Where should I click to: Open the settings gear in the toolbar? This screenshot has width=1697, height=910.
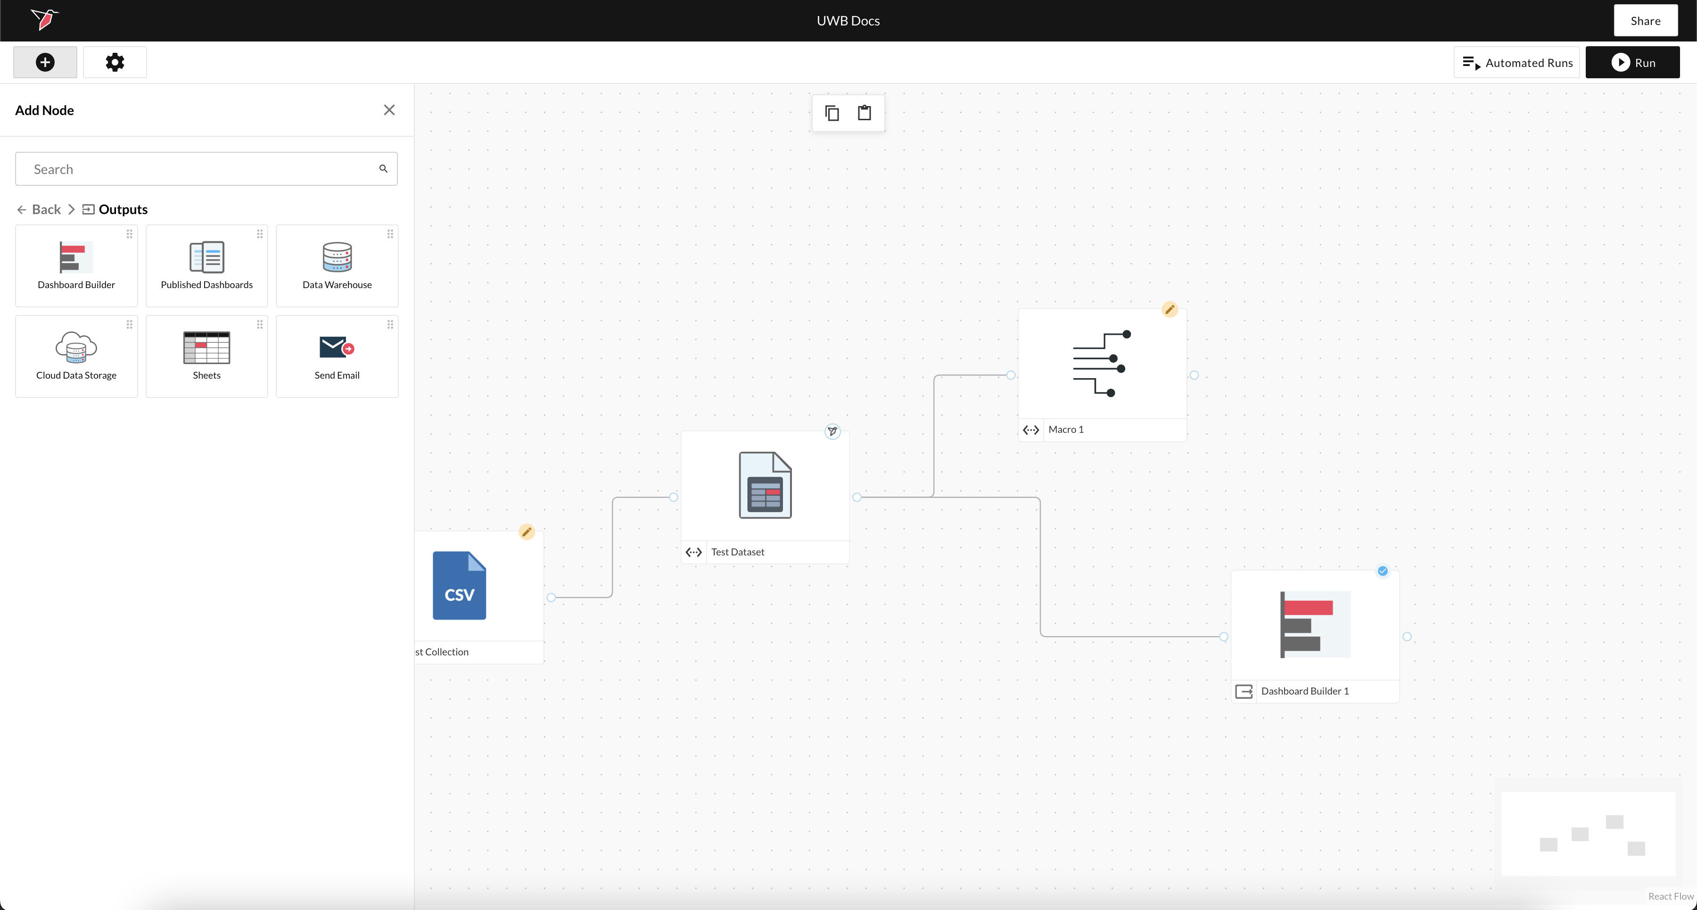(115, 63)
